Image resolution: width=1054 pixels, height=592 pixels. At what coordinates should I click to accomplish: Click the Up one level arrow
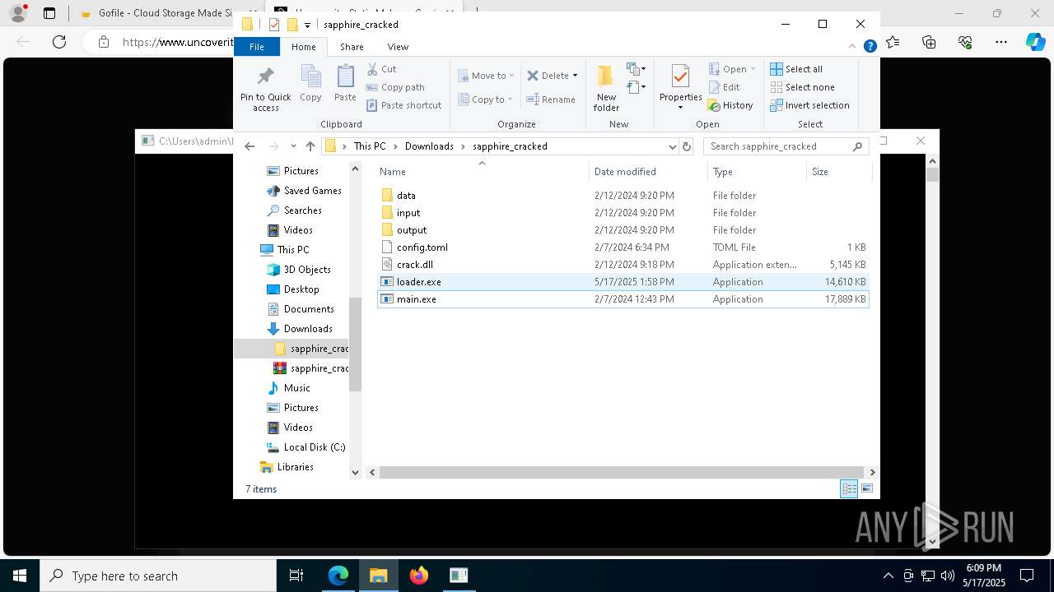pyautogui.click(x=310, y=146)
